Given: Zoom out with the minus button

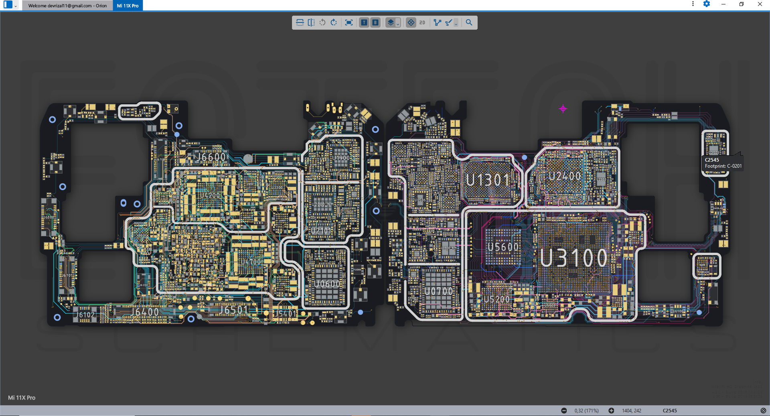Looking at the screenshot, I should coord(564,410).
